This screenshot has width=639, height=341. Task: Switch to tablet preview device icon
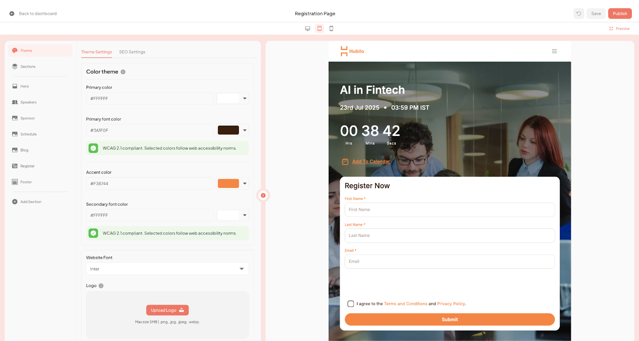click(x=319, y=29)
